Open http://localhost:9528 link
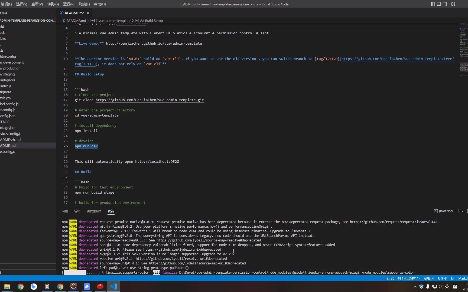Screen dimensions: 468x292 click(x=157, y=161)
